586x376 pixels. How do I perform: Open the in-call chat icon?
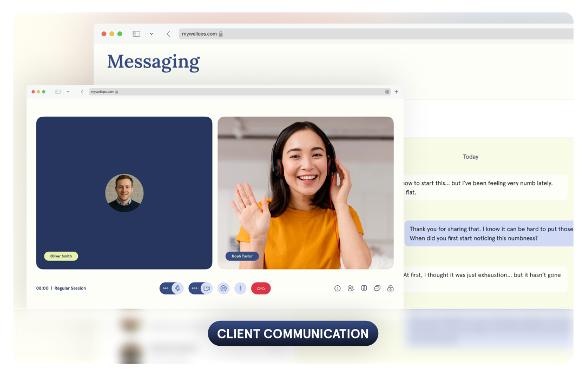point(377,288)
